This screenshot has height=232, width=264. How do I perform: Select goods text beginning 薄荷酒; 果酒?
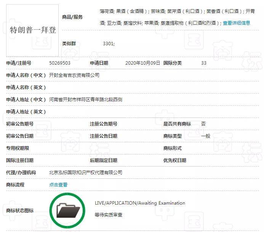tap(177, 17)
